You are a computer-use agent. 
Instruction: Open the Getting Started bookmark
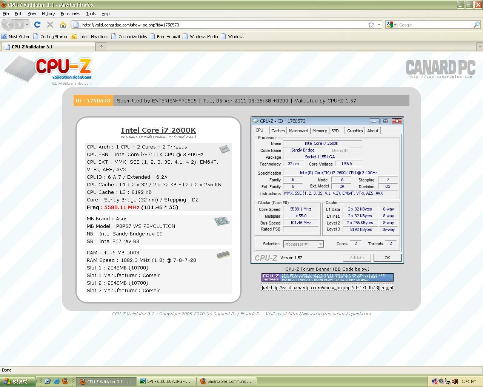(x=51, y=37)
